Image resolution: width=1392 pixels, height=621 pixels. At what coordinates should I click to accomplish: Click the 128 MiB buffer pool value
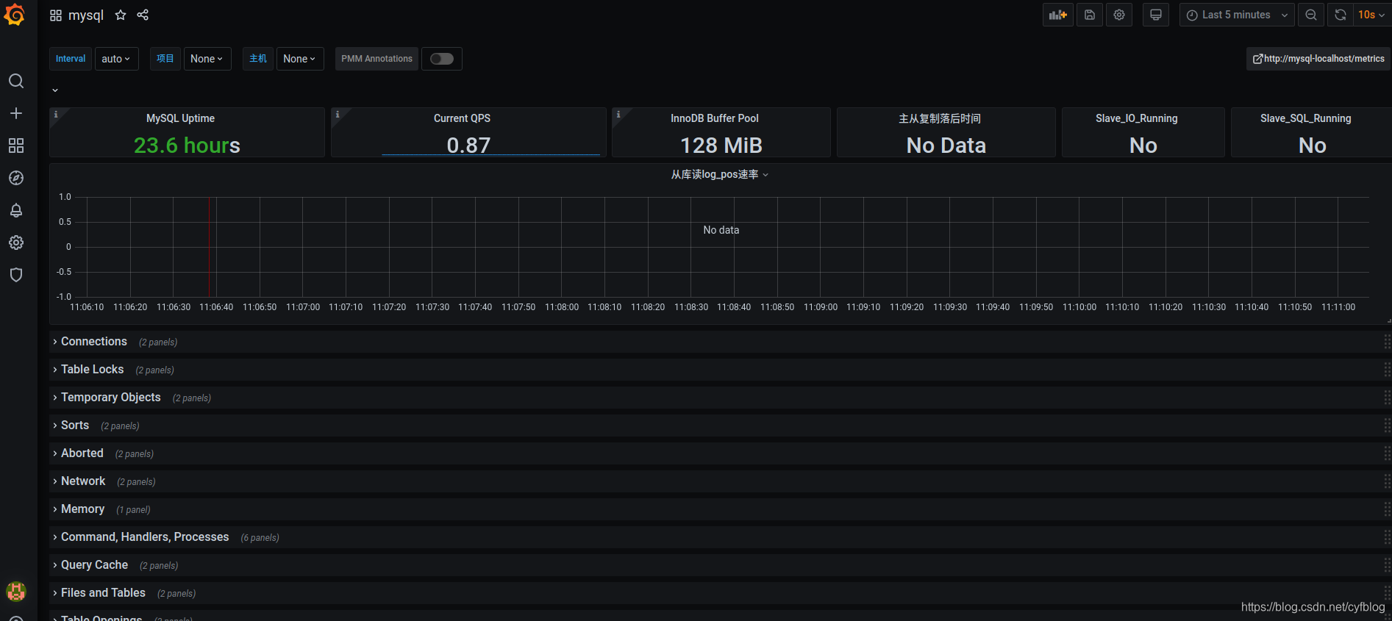click(721, 146)
